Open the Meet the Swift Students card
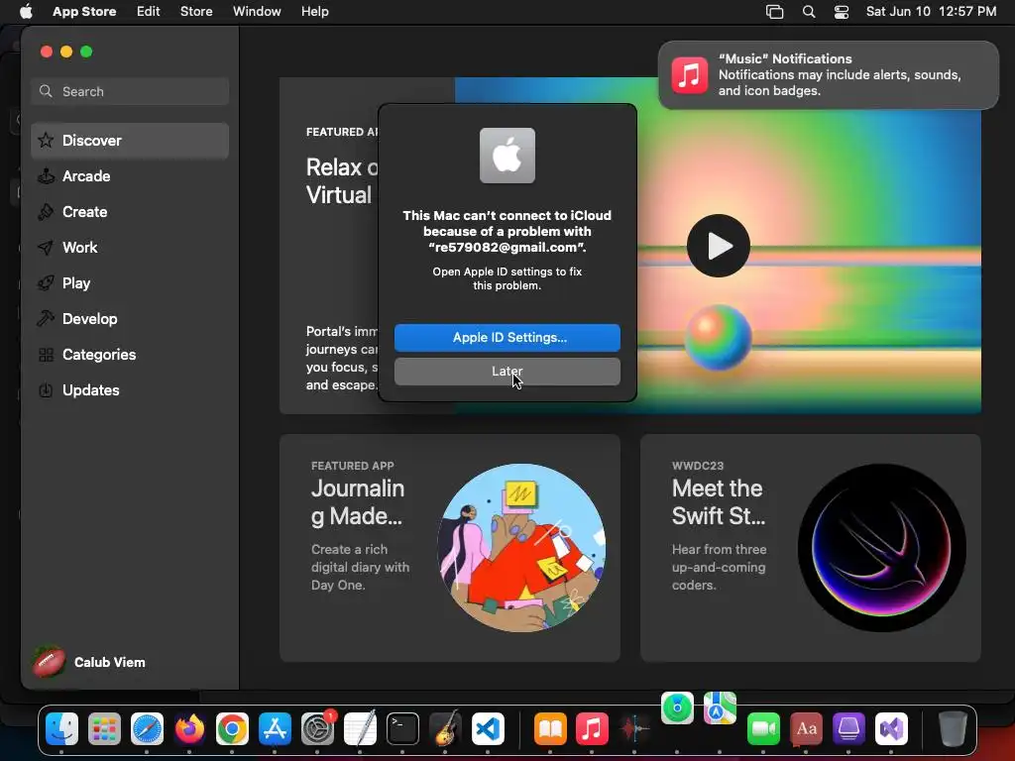 (x=811, y=547)
